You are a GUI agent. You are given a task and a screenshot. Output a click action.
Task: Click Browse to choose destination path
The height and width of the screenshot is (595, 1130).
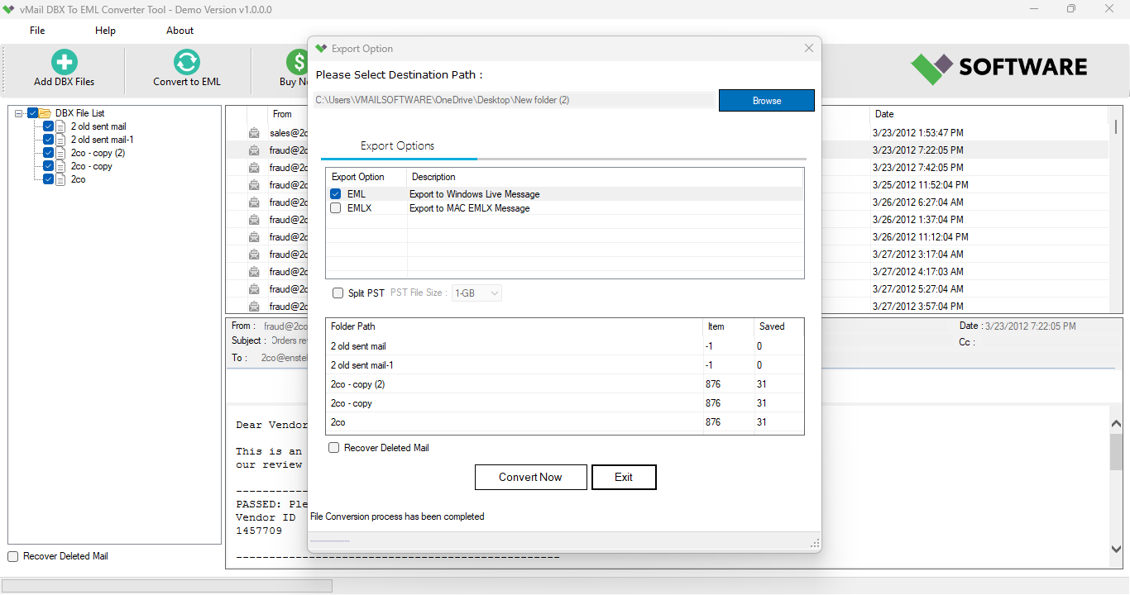(766, 100)
